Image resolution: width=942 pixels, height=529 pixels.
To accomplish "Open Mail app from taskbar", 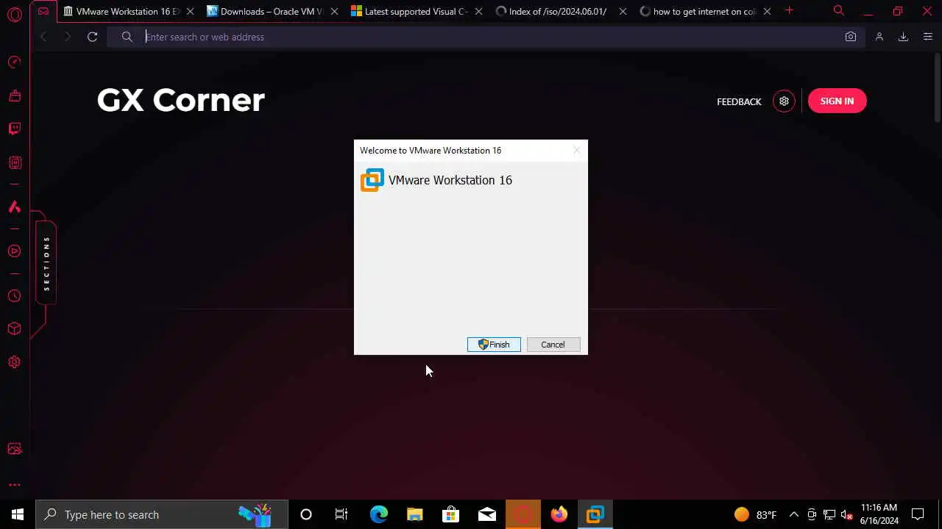I will click(x=487, y=514).
